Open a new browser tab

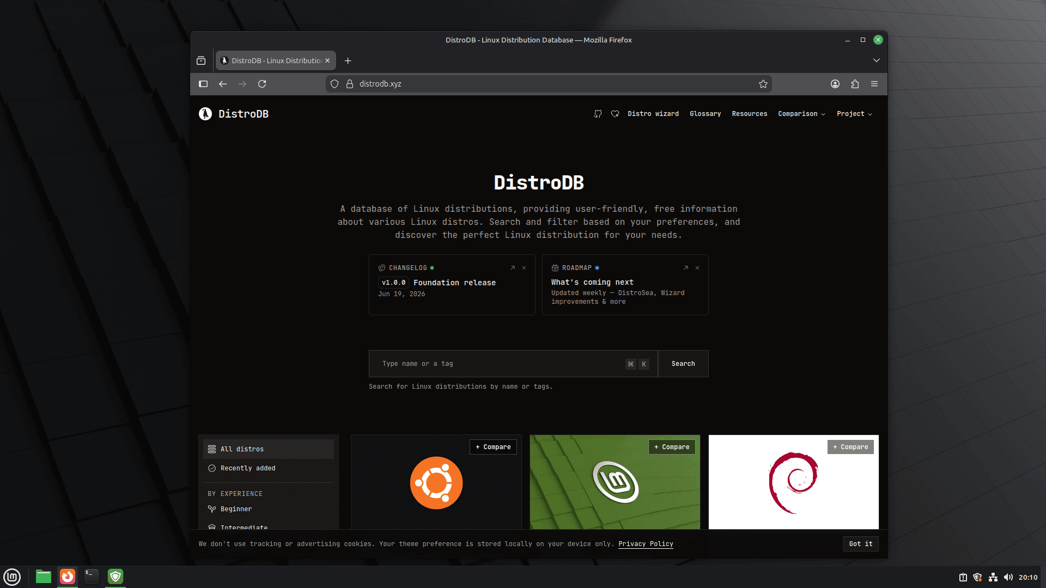pos(348,60)
